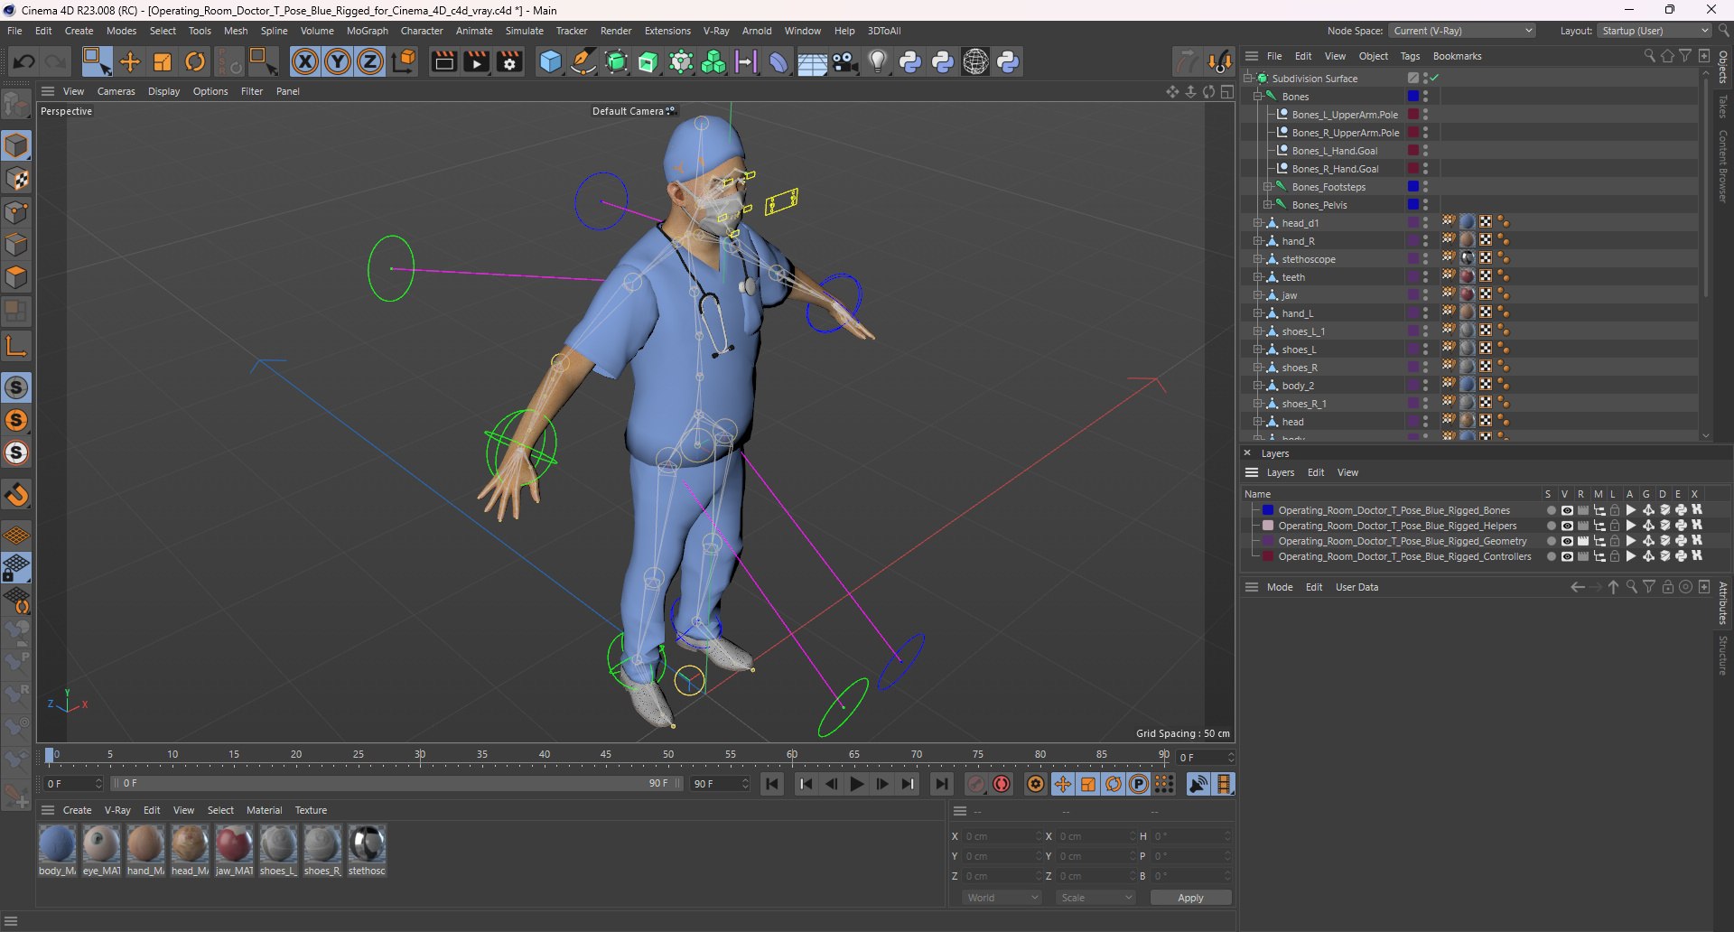Open Bookmarks in Object Manager

tap(1457, 56)
